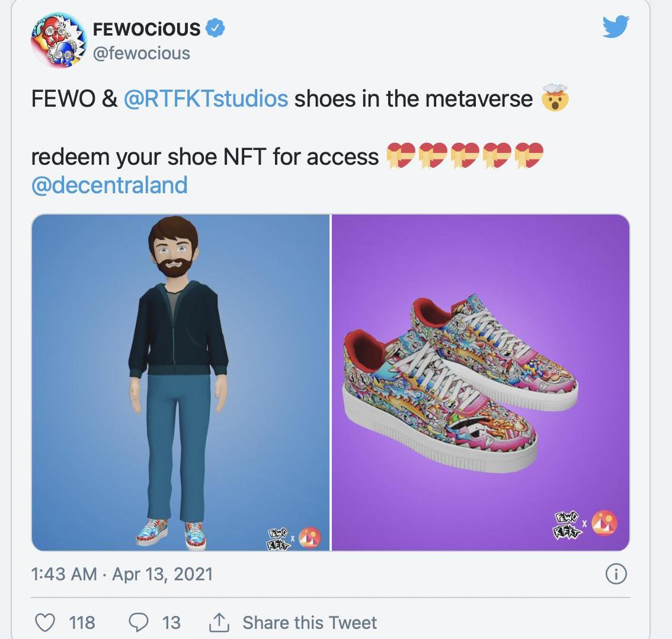The height and width of the screenshot is (639, 672).
Task: Open the @fewocious handle link
Action: coord(142,53)
